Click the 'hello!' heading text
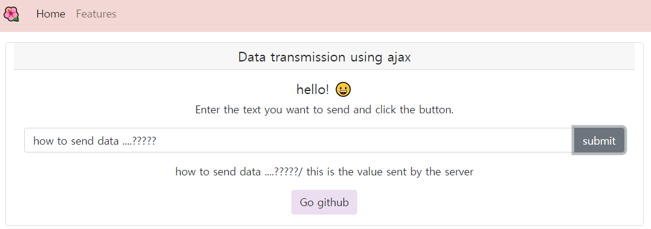The width and height of the screenshot is (651, 229). 313,89
